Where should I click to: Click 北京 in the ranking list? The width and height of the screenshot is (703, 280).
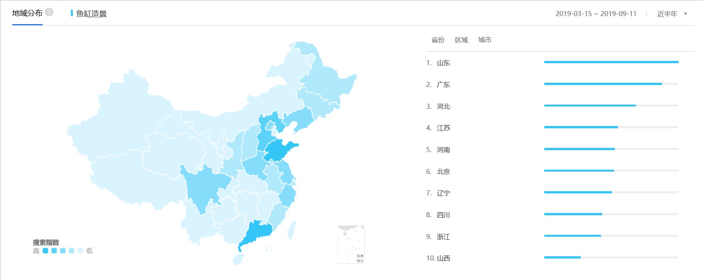pos(443,172)
